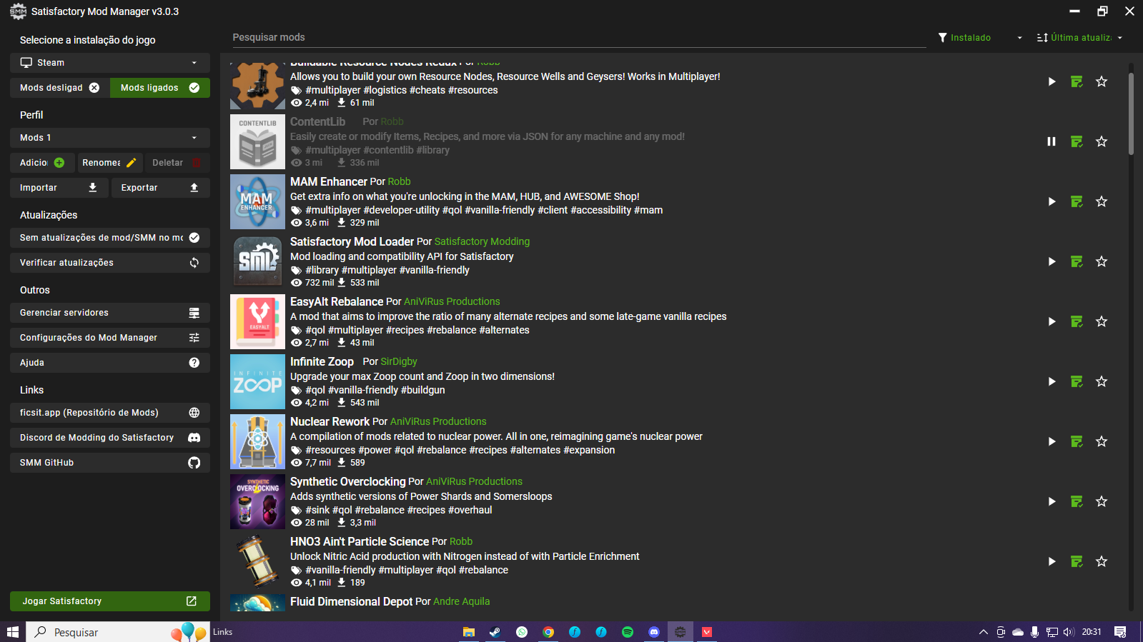Add a new profile with Adicionar
1143x642 pixels.
click(x=42, y=163)
